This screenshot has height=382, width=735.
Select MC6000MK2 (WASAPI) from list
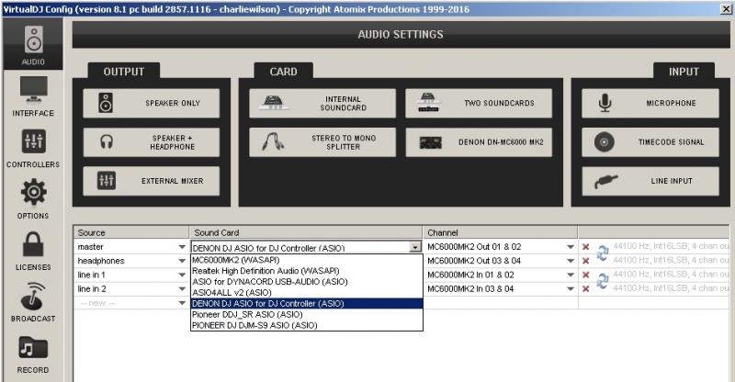(307, 260)
